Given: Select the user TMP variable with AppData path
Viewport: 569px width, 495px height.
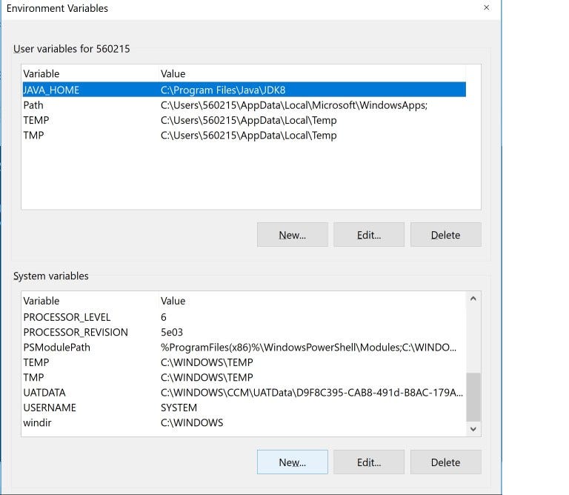Looking at the screenshot, I should click(x=244, y=136).
